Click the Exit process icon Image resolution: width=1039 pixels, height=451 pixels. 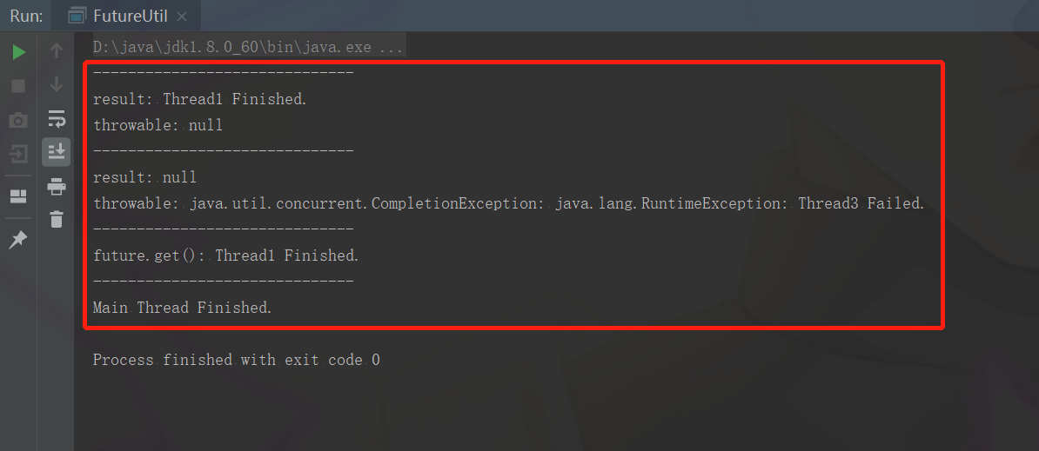[18, 155]
